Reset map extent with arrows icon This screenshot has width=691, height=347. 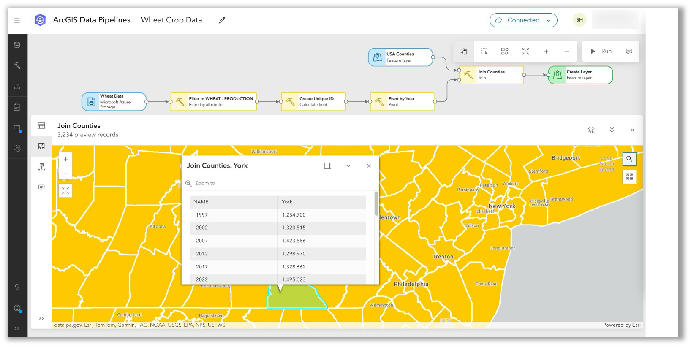(x=65, y=191)
